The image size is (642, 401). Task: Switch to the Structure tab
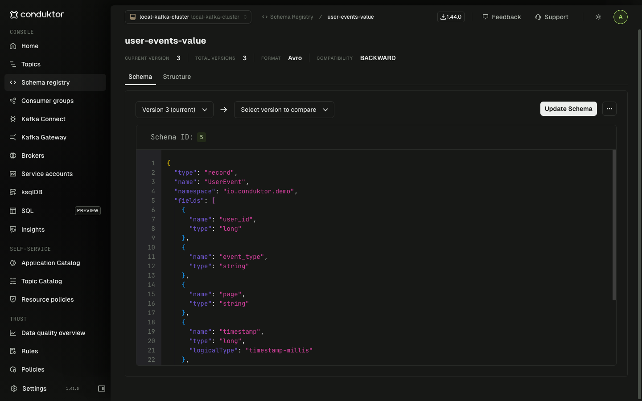pyautogui.click(x=177, y=77)
